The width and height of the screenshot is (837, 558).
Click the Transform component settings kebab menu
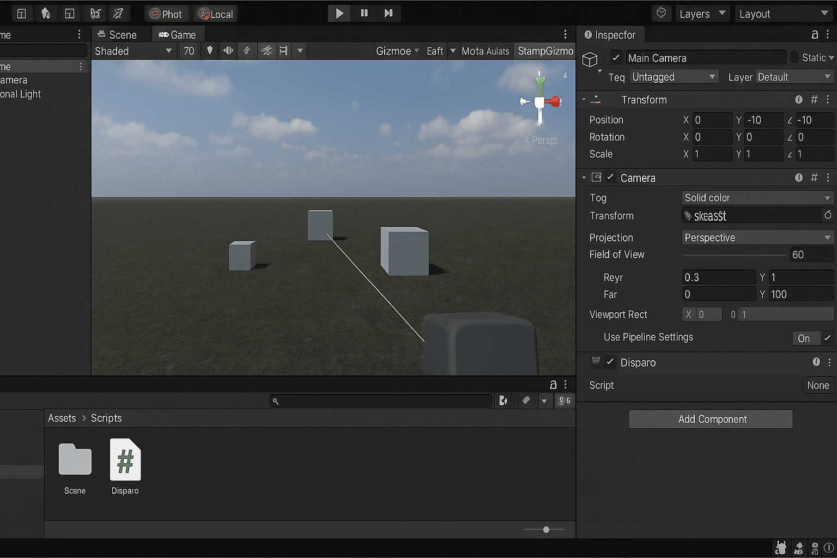tap(828, 100)
